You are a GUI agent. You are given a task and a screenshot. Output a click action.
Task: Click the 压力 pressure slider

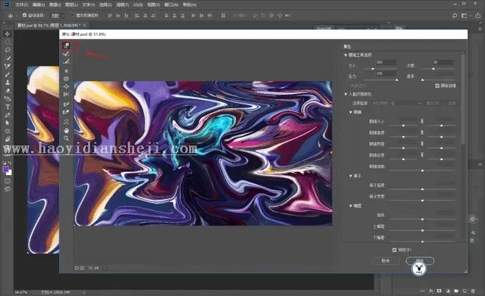pyautogui.click(x=380, y=80)
